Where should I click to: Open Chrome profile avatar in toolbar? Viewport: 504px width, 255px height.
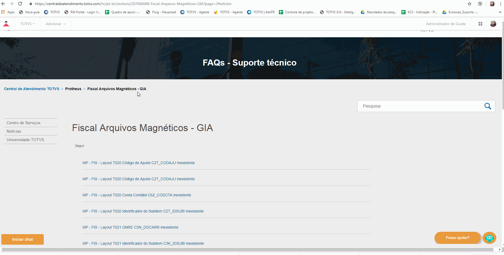tap(492, 4)
